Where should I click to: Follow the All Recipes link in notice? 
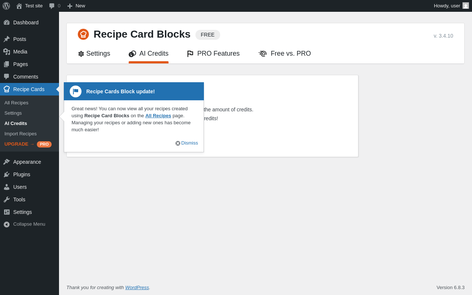(x=158, y=116)
